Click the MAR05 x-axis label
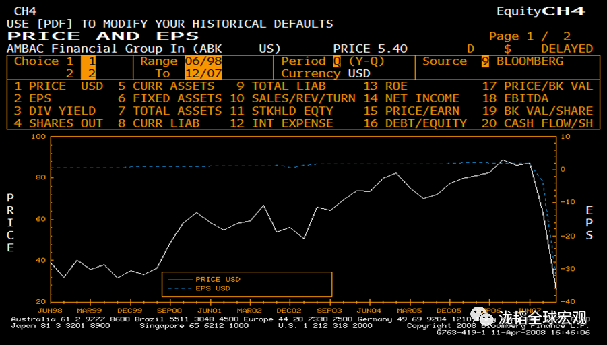The width and height of the screenshot is (607, 345). 409,311
